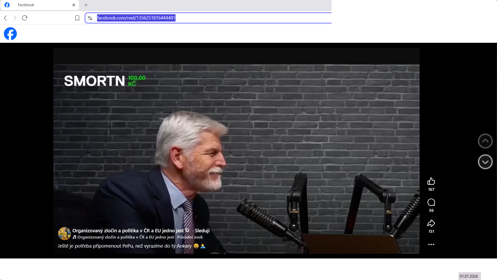Go to previous reel with up chevron

pos(485,141)
